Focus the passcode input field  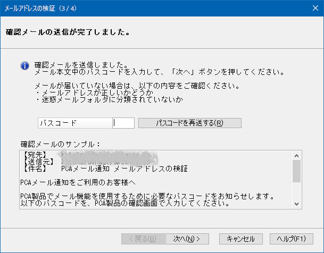[x=123, y=123]
